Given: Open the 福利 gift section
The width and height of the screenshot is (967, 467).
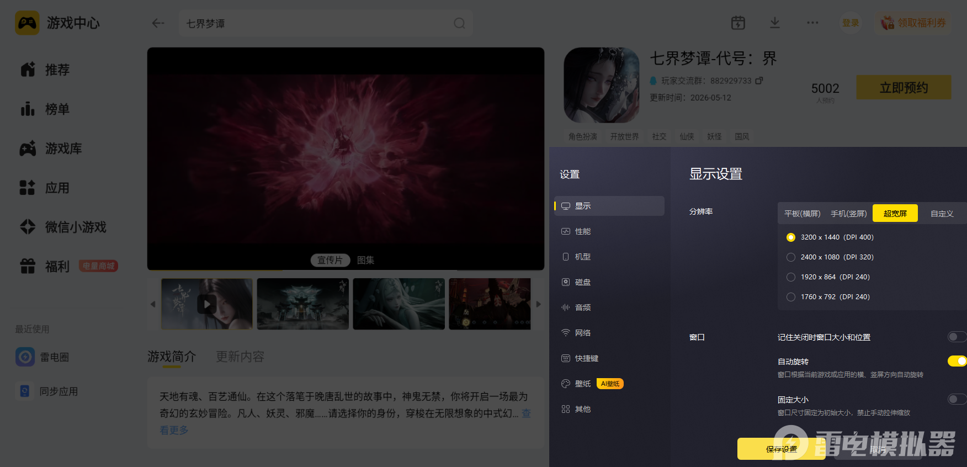Looking at the screenshot, I should point(45,266).
